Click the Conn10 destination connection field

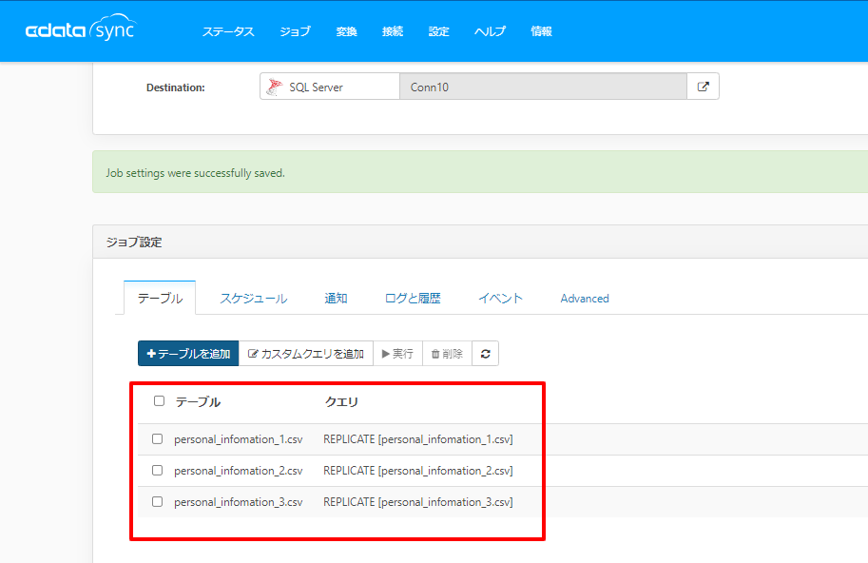[543, 87]
